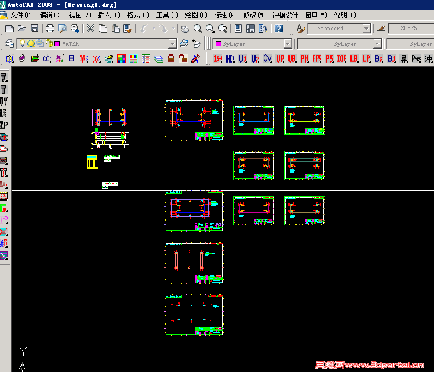Redo with the Redo arrow icon
This screenshot has height=372, width=434.
tap(163, 29)
